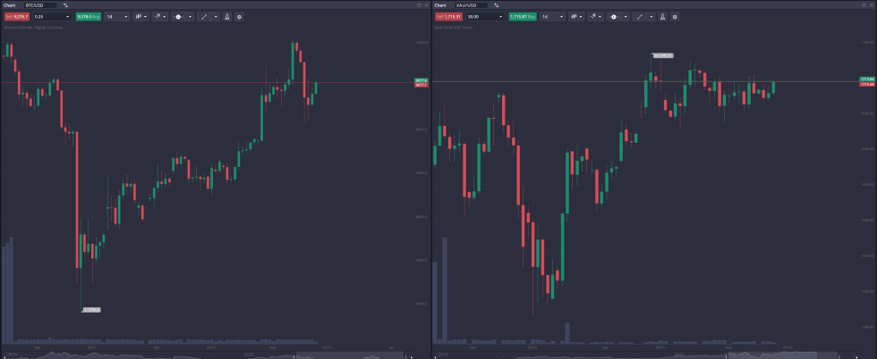Select the line drawing tool on BTC/USD chart
Viewport: 877px width, 359px height.
[x=205, y=16]
